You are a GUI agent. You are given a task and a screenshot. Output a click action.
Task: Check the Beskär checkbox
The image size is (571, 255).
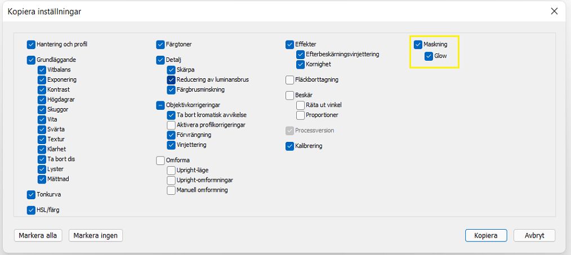[x=290, y=96]
